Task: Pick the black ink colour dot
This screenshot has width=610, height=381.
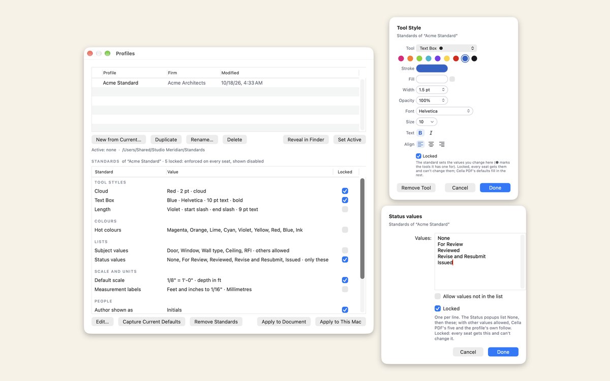Action: point(474,58)
